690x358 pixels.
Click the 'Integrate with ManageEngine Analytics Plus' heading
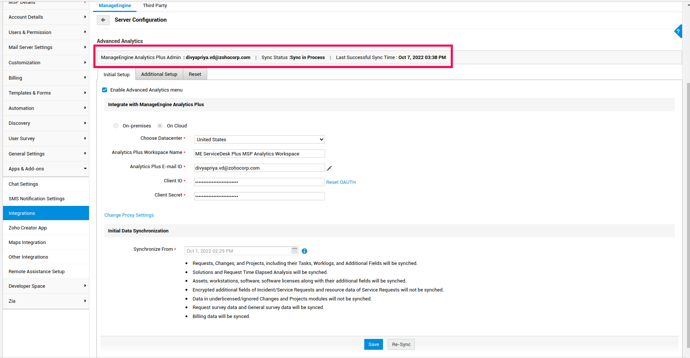tap(156, 105)
